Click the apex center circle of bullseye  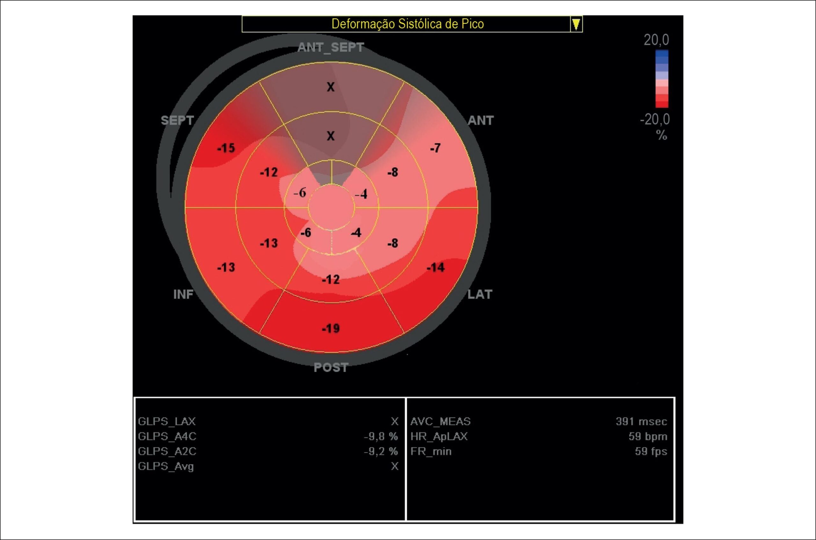(331, 207)
